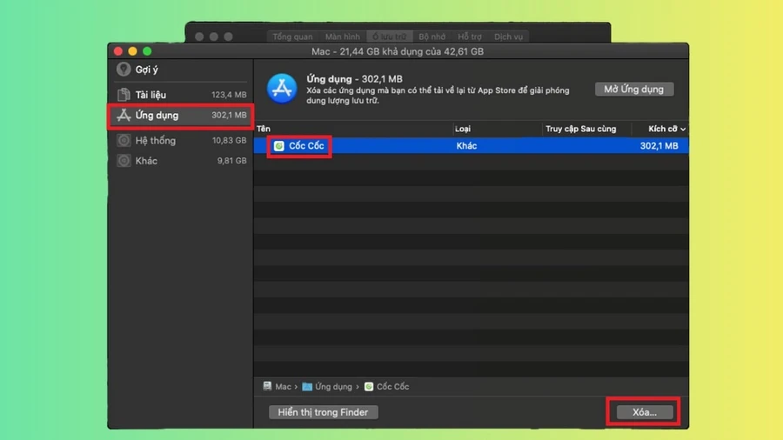Screen dimensions: 783x440
Task: Maximize the storage window with green button
Action: pos(147,51)
